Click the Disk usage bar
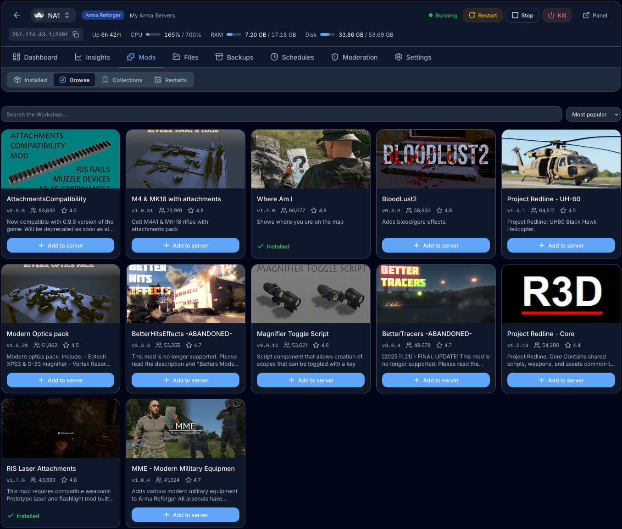 328,34
